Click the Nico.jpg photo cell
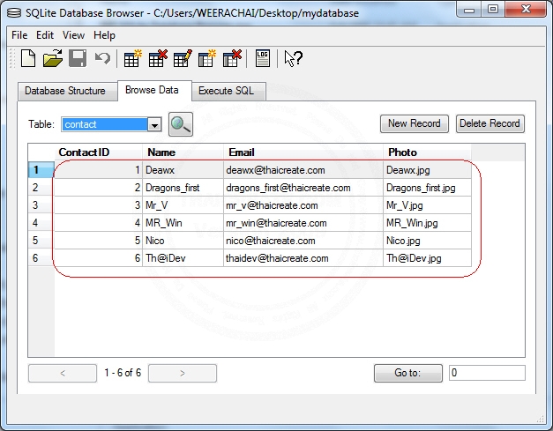Image resolution: width=553 pixels, height=431 pixels. point(427,241)
